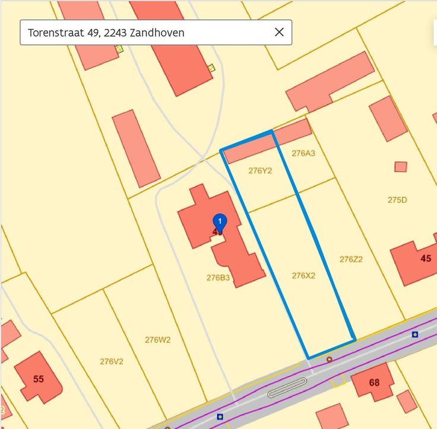The height and width of the screenshot is (429, 437).
Task: Select the parcel labeled 275D
Action: tap(397, 200)
